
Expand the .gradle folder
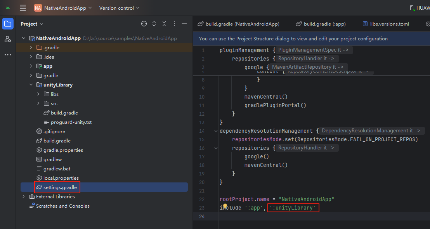[x=31, y=47]
